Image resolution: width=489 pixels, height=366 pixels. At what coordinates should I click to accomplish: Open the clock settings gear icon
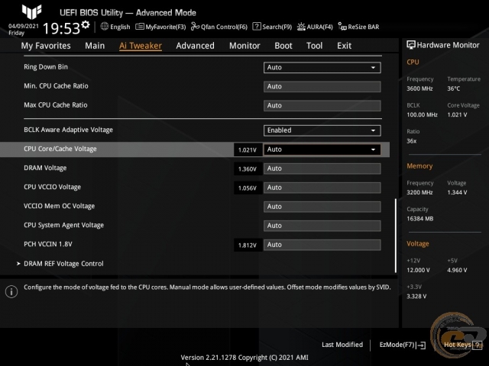(86, 24)
